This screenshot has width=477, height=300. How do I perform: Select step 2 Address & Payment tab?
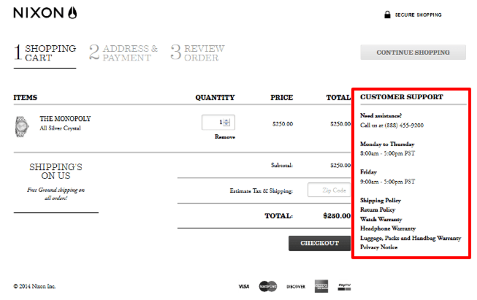point(123,53)
